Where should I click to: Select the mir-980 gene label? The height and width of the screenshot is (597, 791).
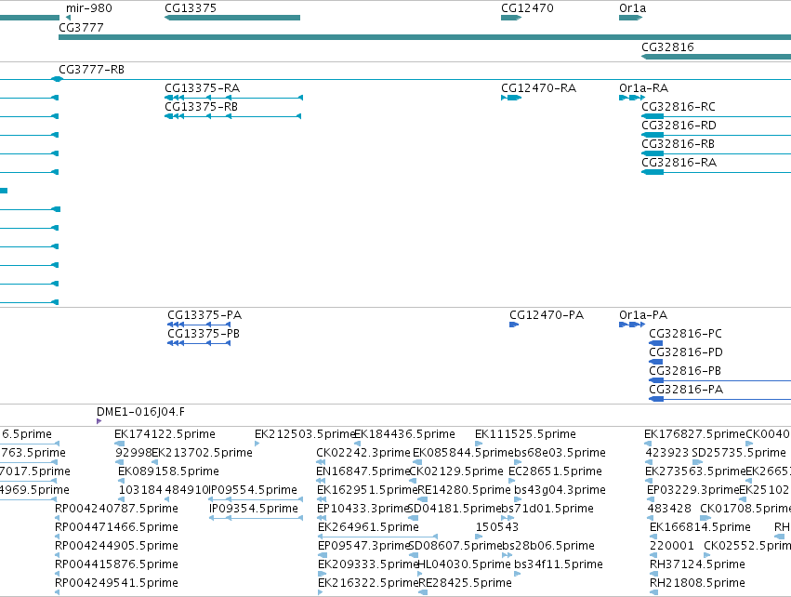(x=89, y=8)
